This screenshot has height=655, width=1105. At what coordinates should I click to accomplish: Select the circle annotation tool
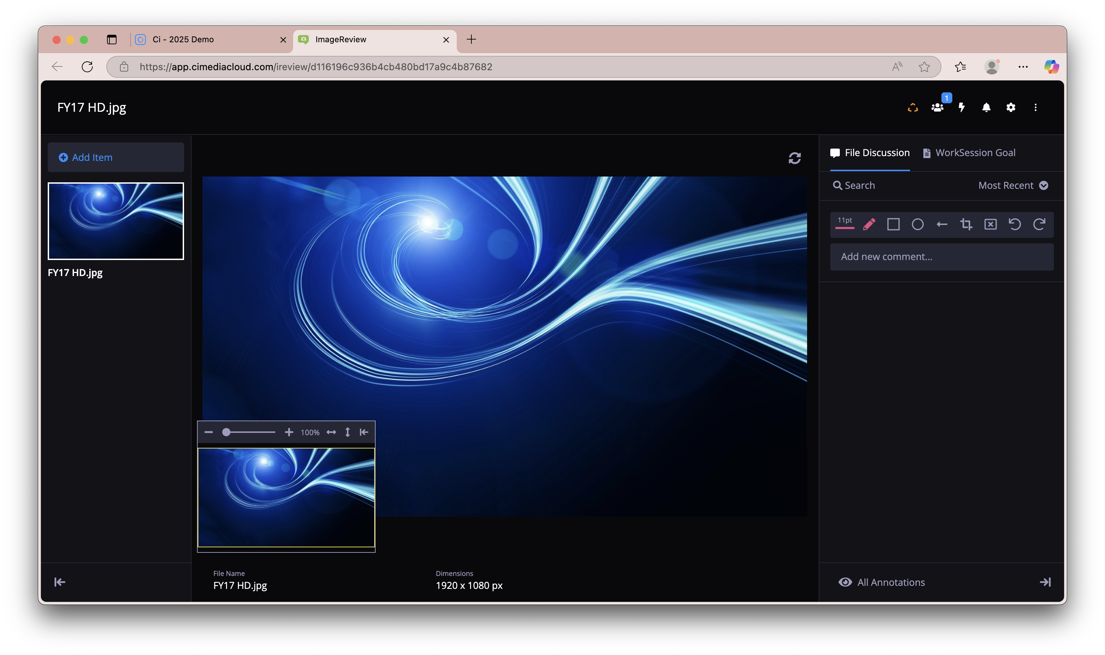[x=918, y=224]
